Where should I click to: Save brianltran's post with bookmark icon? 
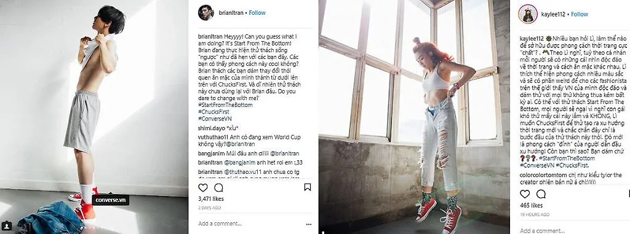point(308,187)
